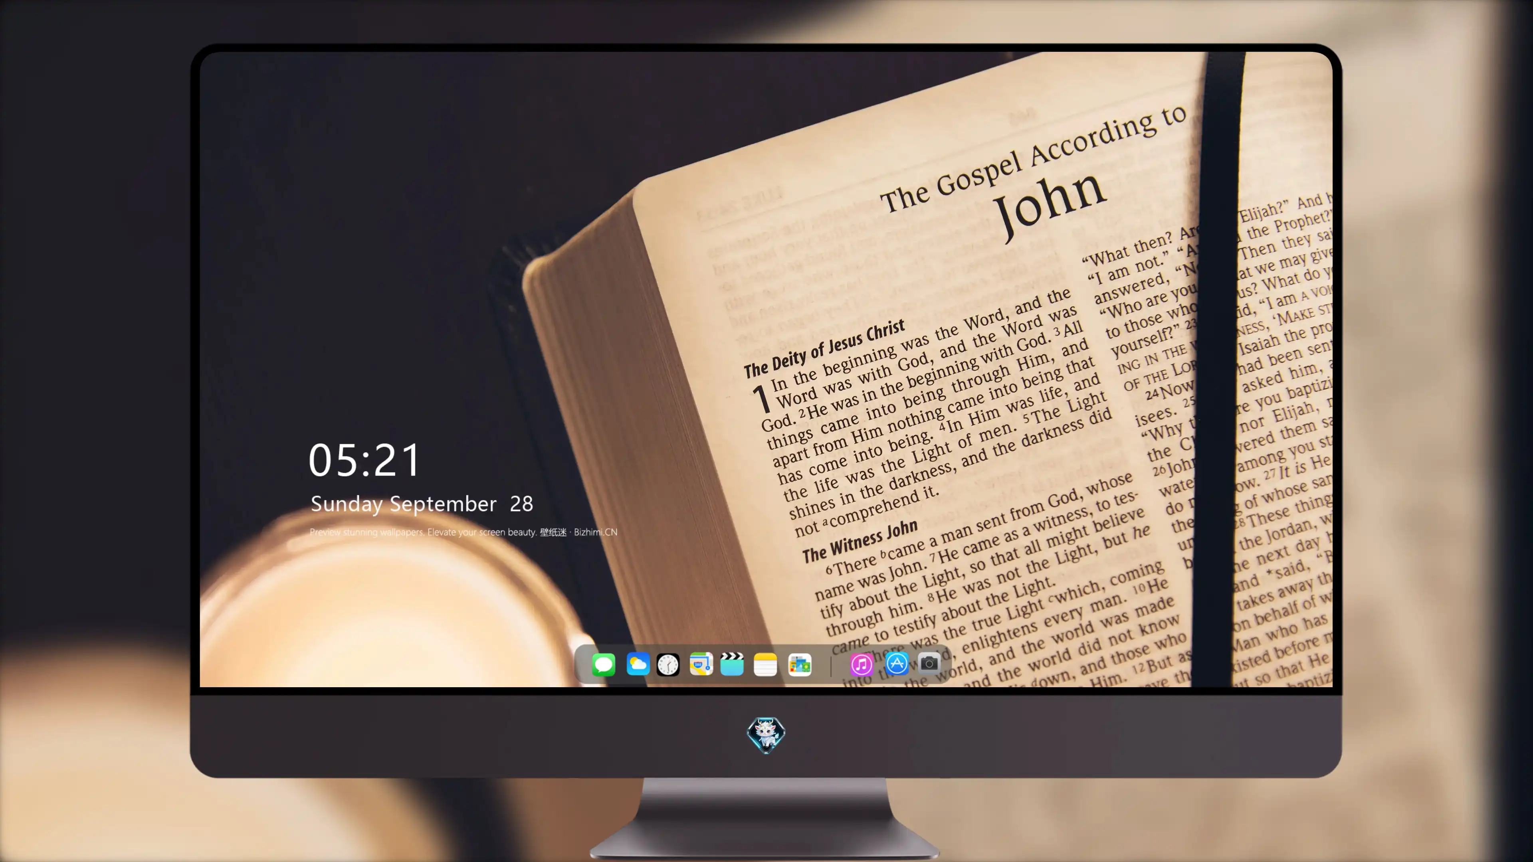Open the picture collage app in the dock
The image size is (1533, 862).
coord(800,664)
